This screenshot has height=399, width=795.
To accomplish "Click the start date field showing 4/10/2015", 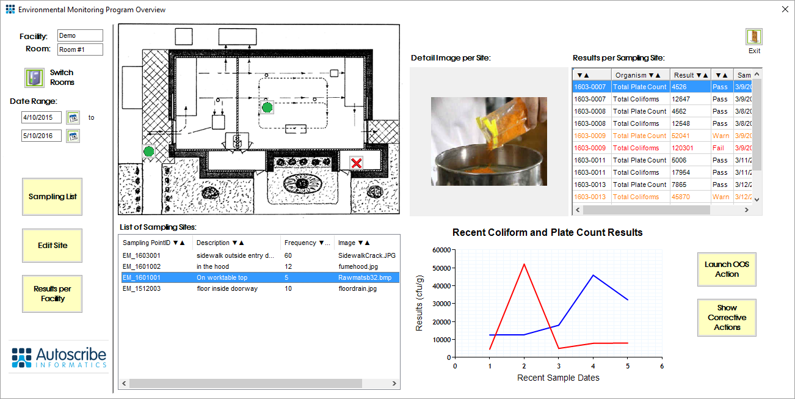I will coord(43,117).
